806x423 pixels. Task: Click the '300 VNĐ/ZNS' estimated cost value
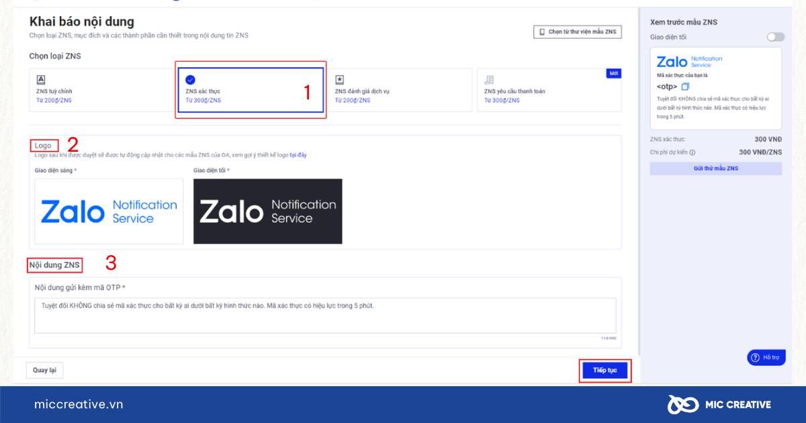tap(760, 152)
